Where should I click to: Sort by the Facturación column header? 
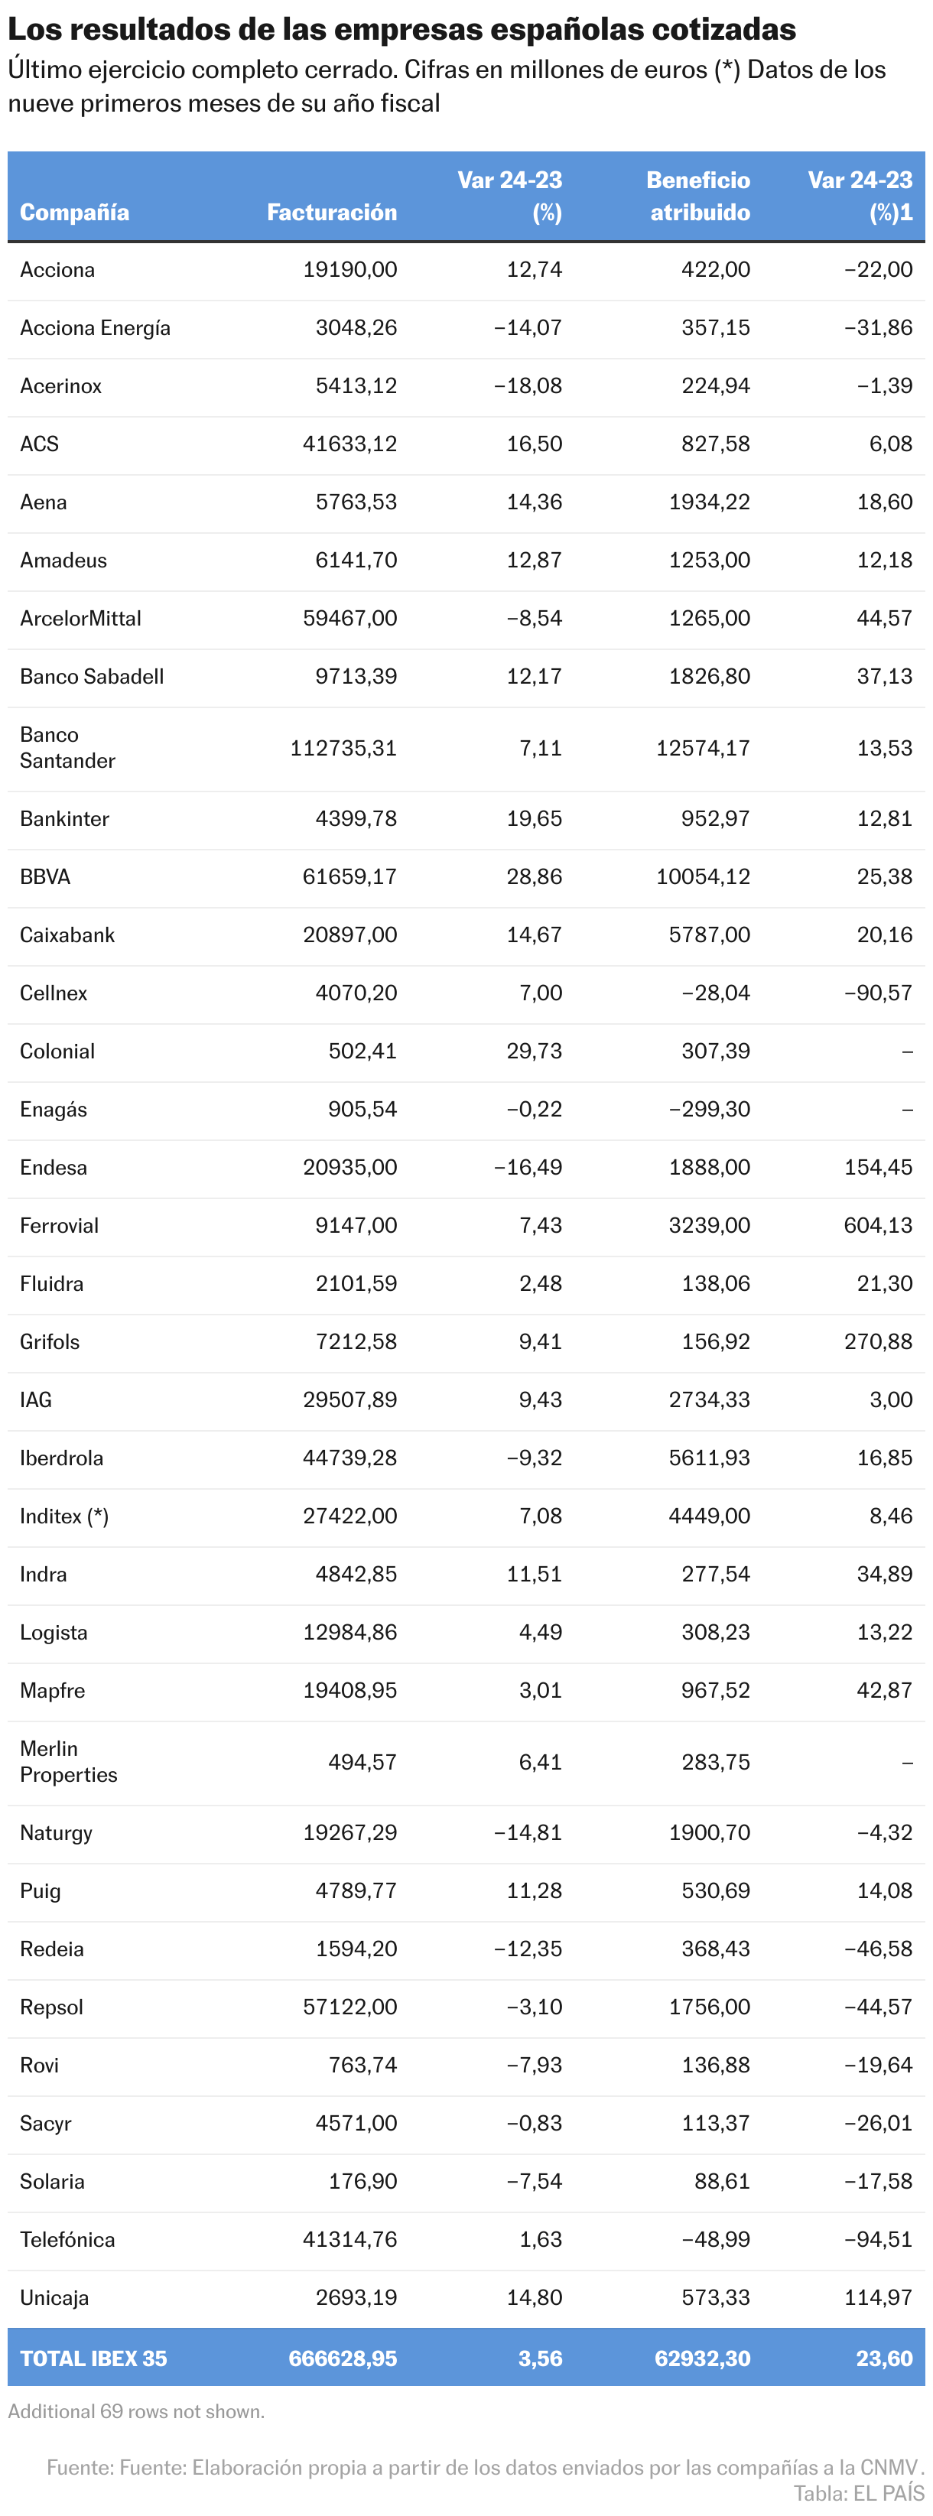pos(331,212)
